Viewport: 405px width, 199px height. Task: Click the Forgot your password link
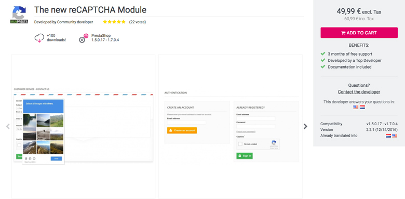point(246,131)
